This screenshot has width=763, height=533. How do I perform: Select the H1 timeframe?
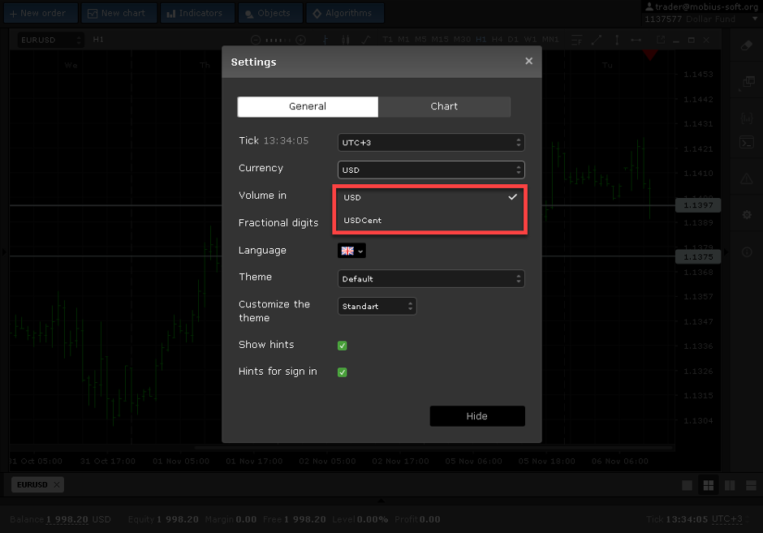pos(481,40)
